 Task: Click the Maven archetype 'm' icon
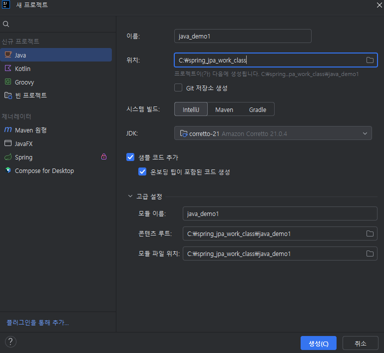[8, 129]
